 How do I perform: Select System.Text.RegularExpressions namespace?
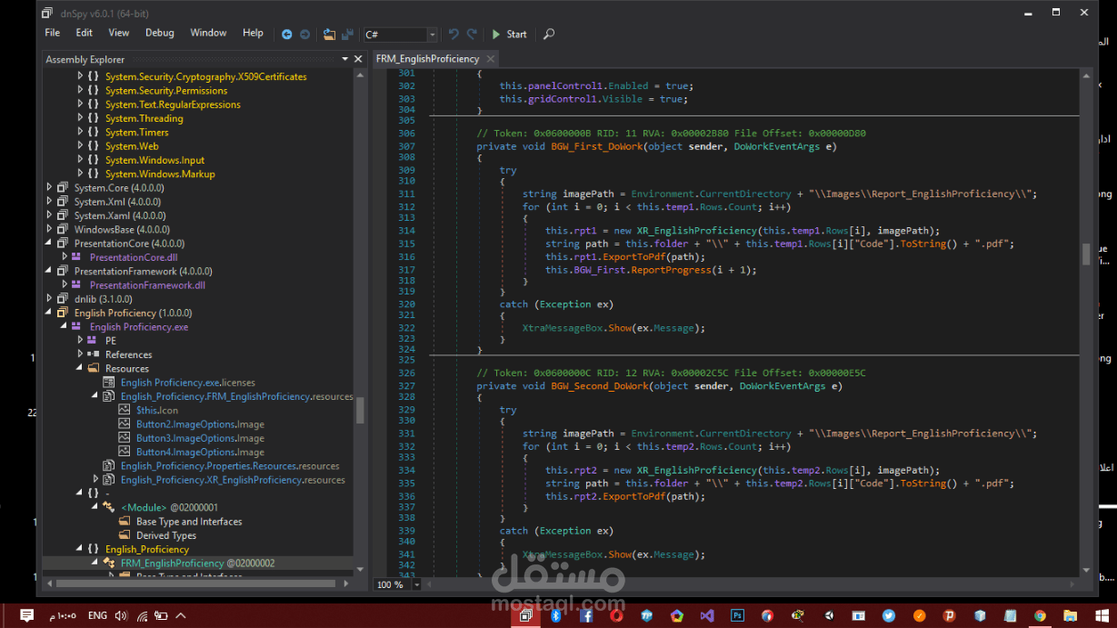(173, 105)
